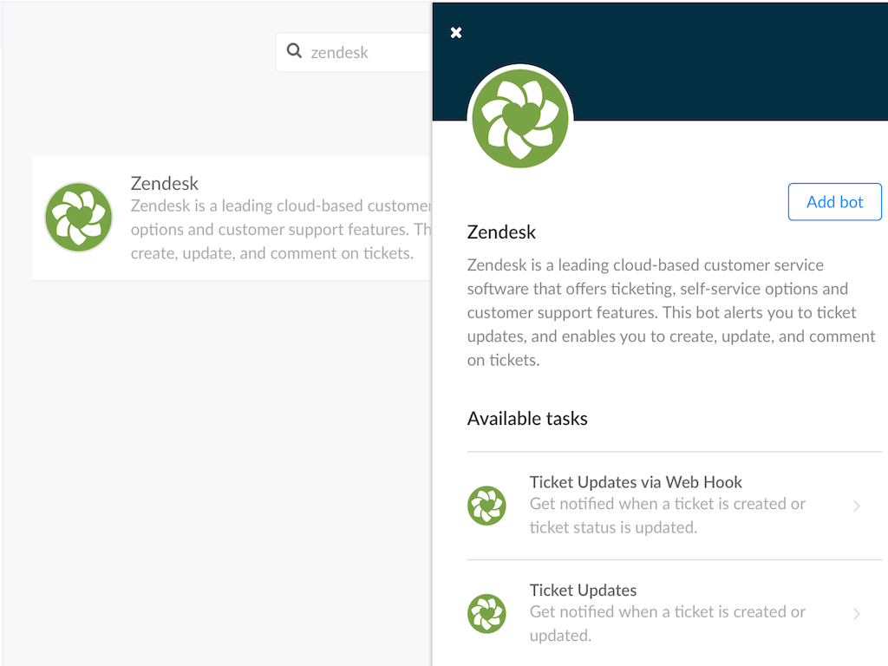The width and height of the screenshot is (888, 666).
Task: Click the magnifier icon in search box
Action: click(294, 51)
